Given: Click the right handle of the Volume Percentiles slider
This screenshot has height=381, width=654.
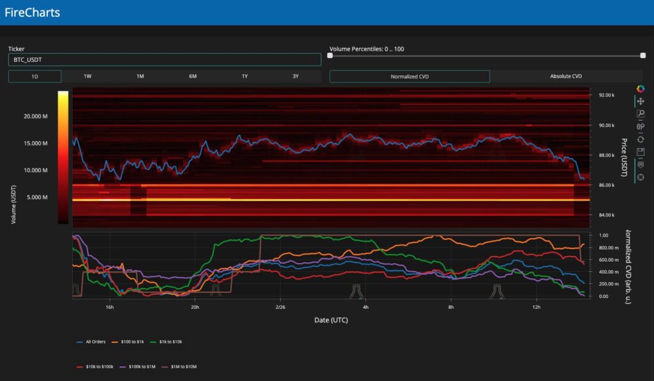Looking at the screenshot, I should tap(643, 55).
